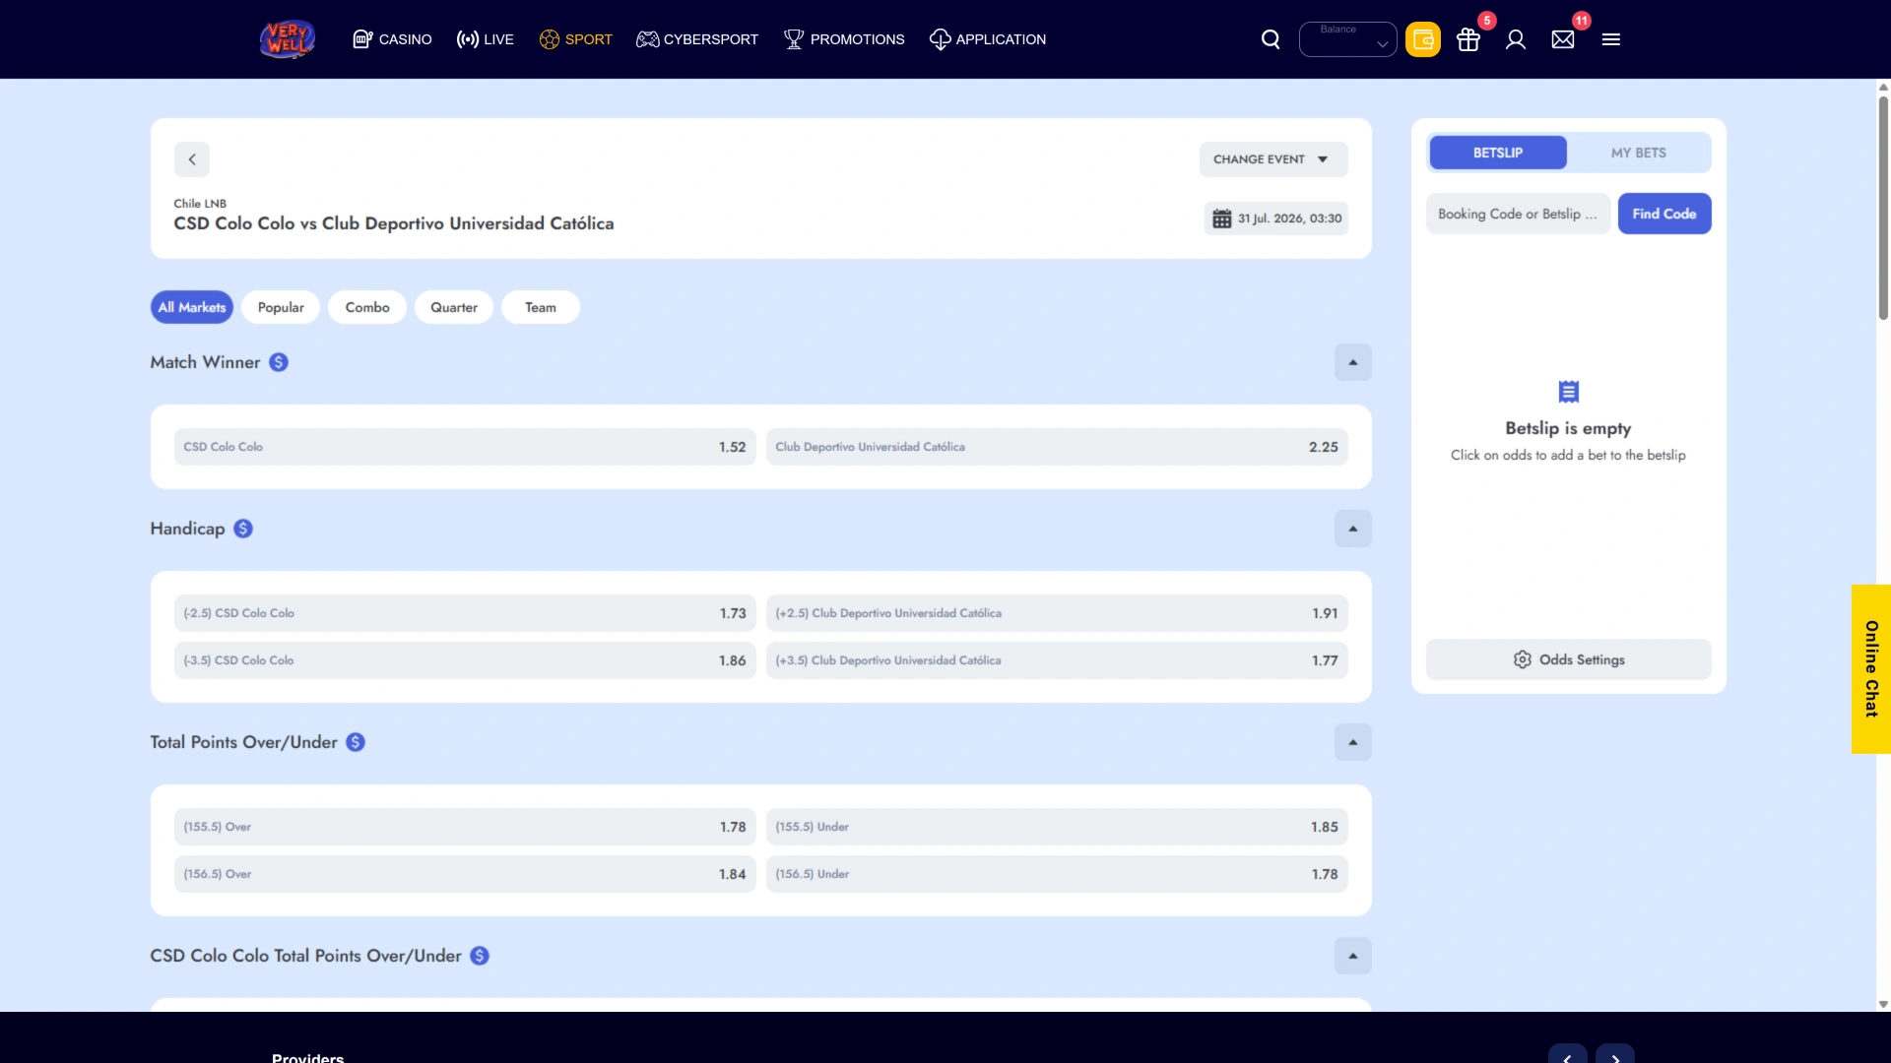Click the betslip receipt icon
Image resolution: width=1891 pixels, height=1063 pixels.
click(x=1569, y=392)
